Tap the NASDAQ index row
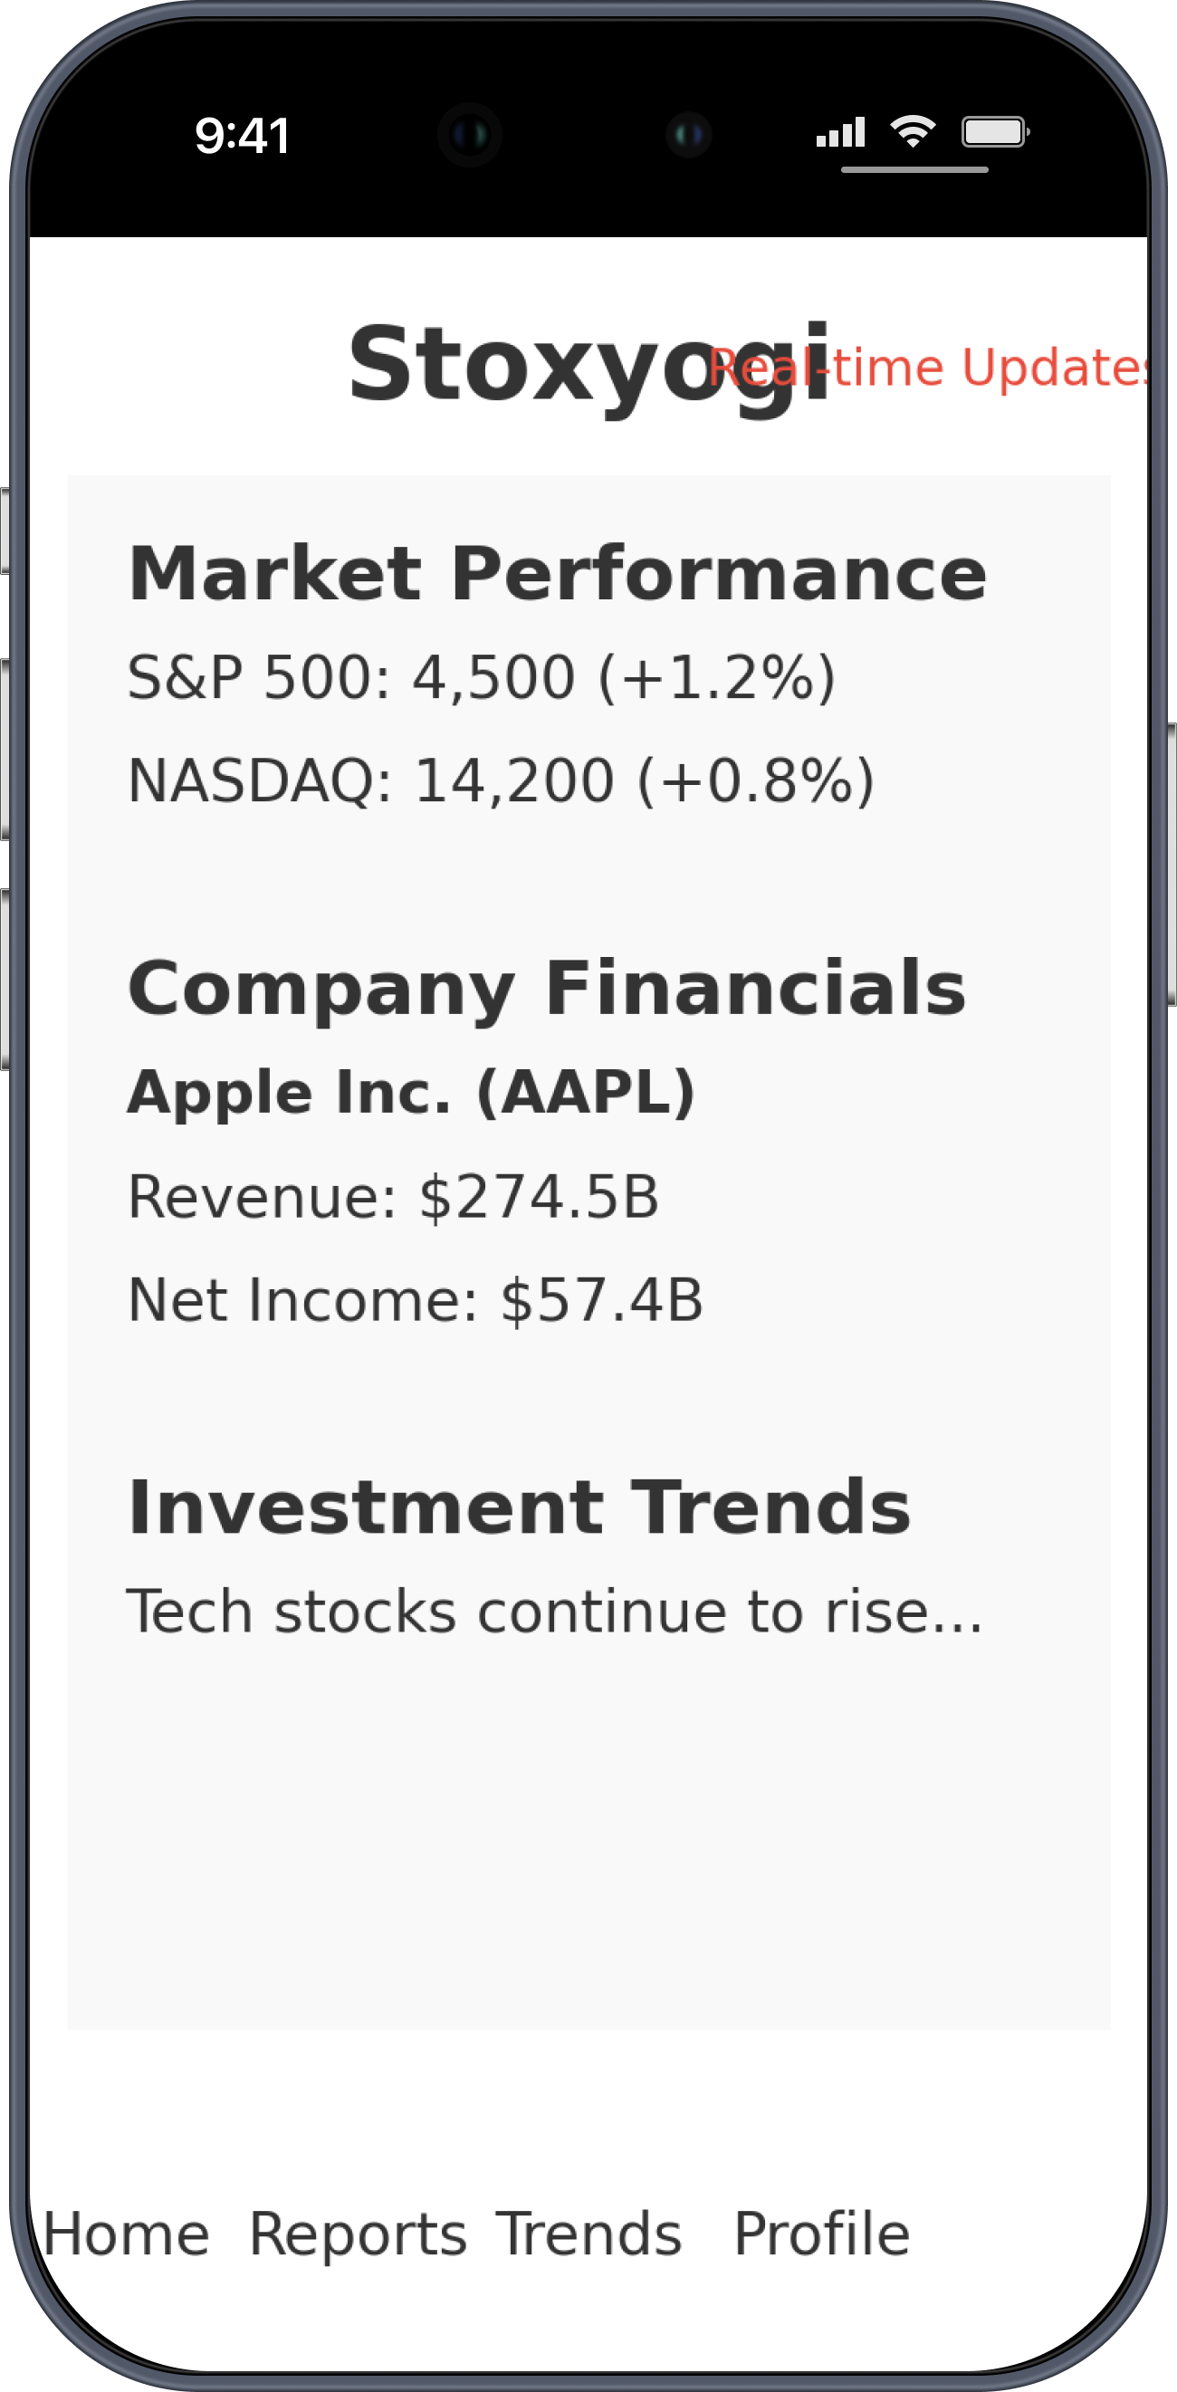Viewport: 1177px width, 2392px height. (502, 780)
